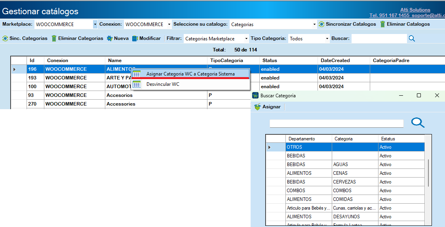Screen dimensions: 445x227
Task: Select Desvincular WC from context menu
Action: pyautogui.click(x=163, y=84)
